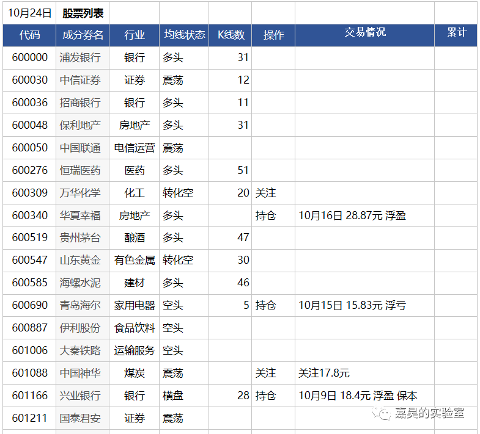Click the 青岛海尔 name cell
Image resolution: width=480 pixels, height=434 pixels.
point(83,305)
